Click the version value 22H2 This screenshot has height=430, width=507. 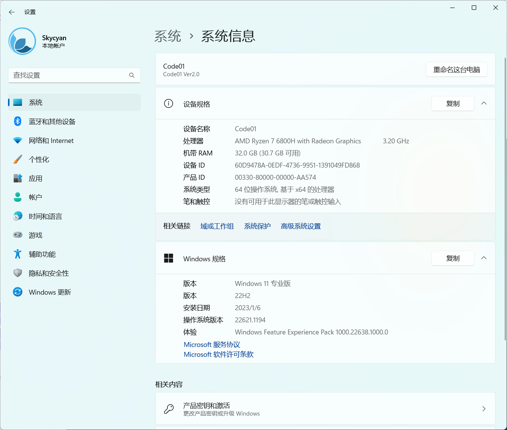242,296
